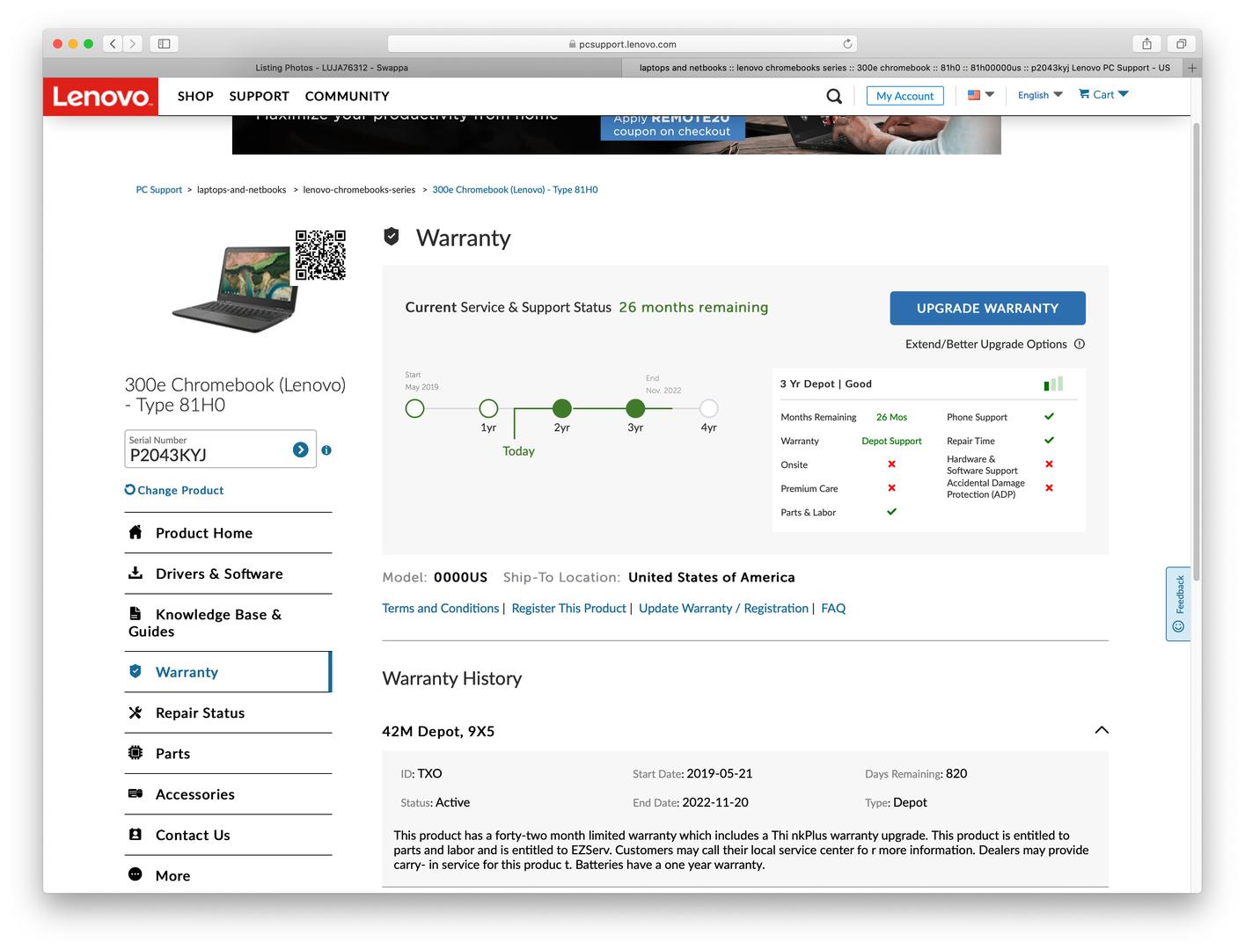Click the REMOTE20 coupon banner
Image resolution: width=1245 pixels, height=950 pixels.
coord(616,135)
